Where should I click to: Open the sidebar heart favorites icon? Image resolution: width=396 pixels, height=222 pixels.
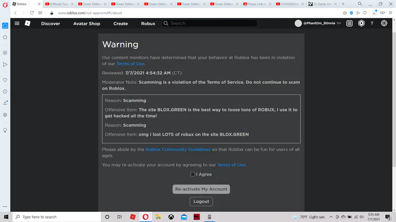(x=5, y=80)
